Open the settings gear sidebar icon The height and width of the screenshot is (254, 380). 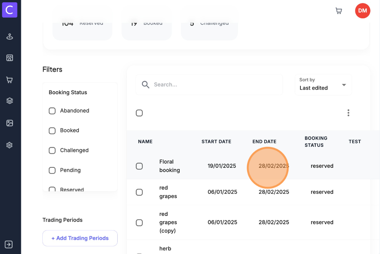pos(10,145)
